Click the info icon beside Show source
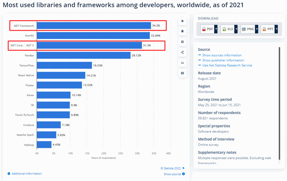 coord(184,174)
